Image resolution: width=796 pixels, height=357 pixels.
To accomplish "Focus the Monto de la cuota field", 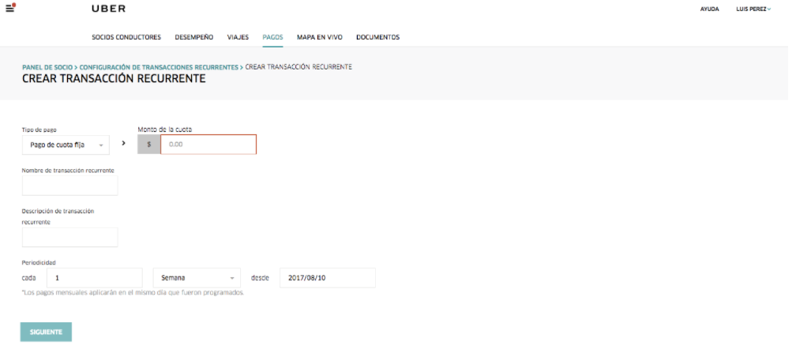I will [208, 145].
